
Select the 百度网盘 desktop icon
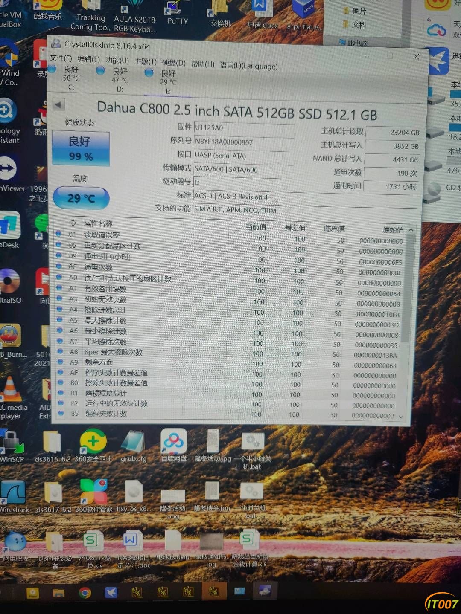point(174,446)
